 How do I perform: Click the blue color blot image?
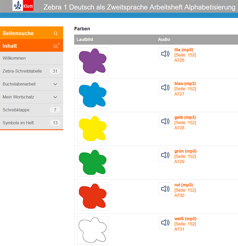(92, 95)
